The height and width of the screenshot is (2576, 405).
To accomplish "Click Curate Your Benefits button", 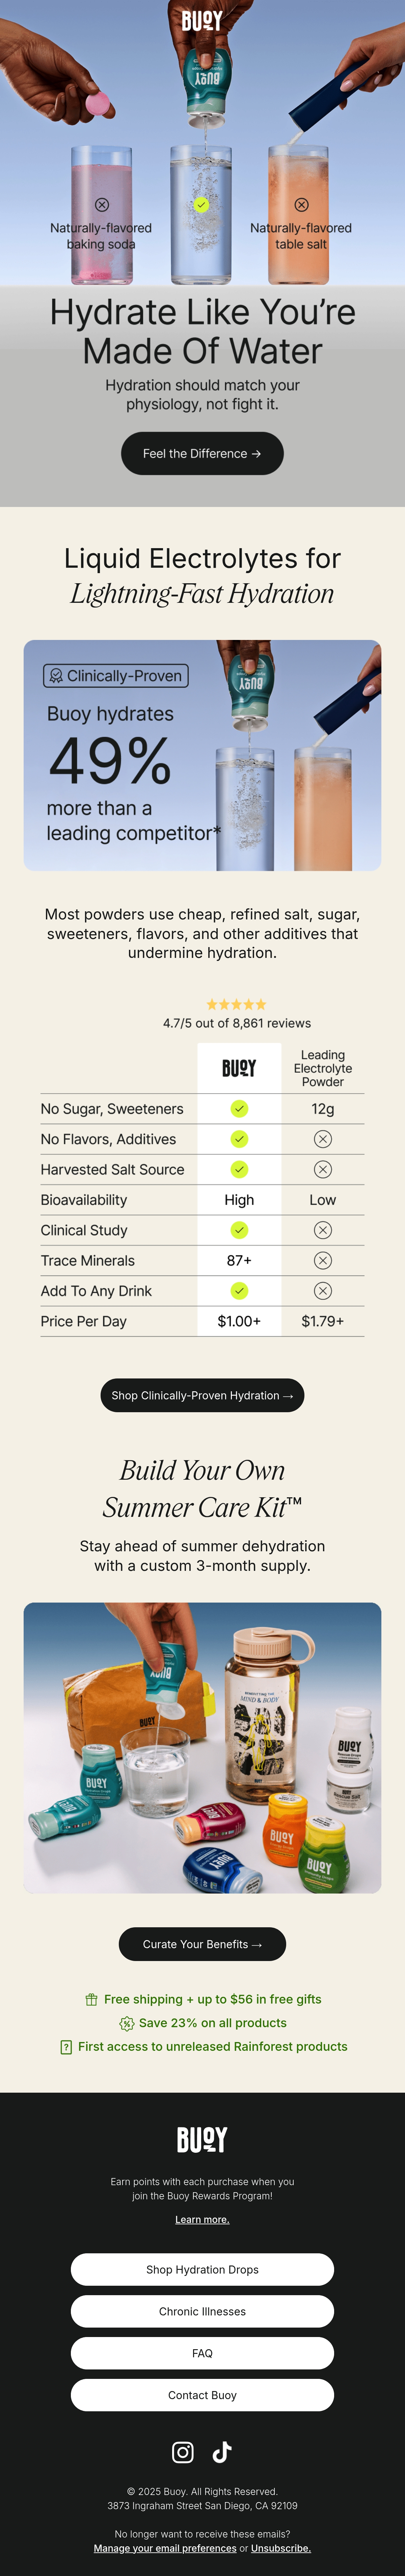I will click(202, 1944).
